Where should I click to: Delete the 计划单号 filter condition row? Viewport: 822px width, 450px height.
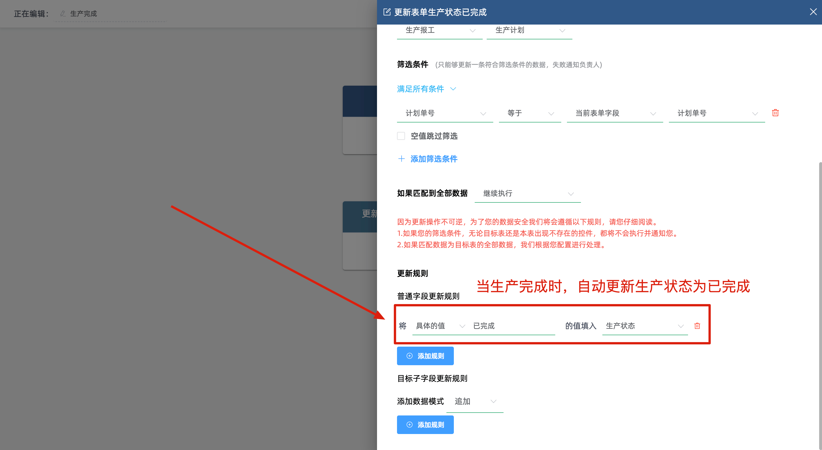[x=775, y=112]
